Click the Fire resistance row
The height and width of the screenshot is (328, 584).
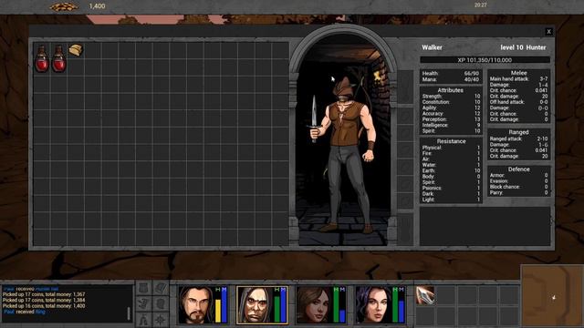[x=451, y=153]
